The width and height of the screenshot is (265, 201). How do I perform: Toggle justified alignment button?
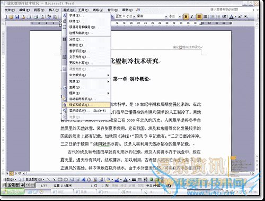pyautogui.click(x=199, y=16)
